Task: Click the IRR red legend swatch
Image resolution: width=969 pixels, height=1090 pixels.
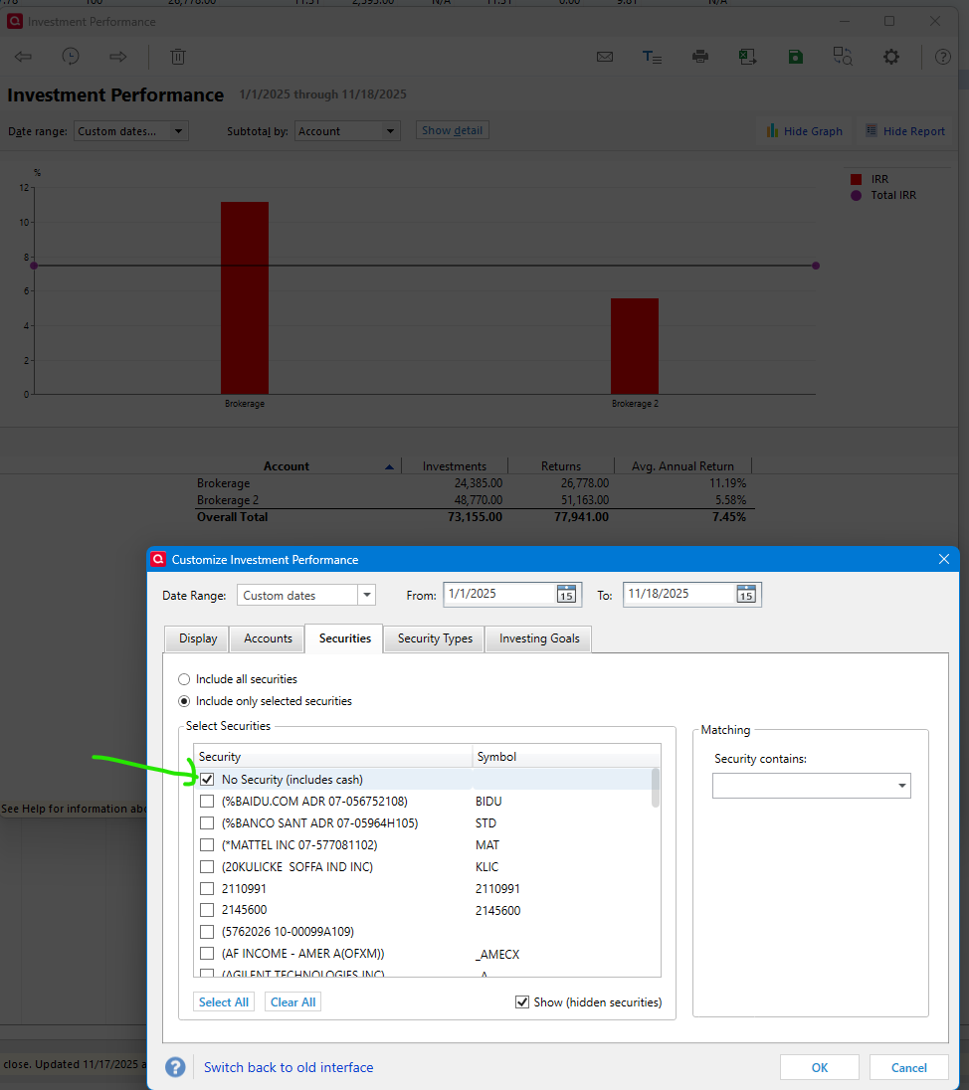Action: click(857, 179)
